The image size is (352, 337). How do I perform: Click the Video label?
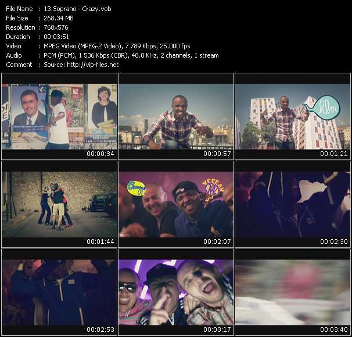pos(13,46)
